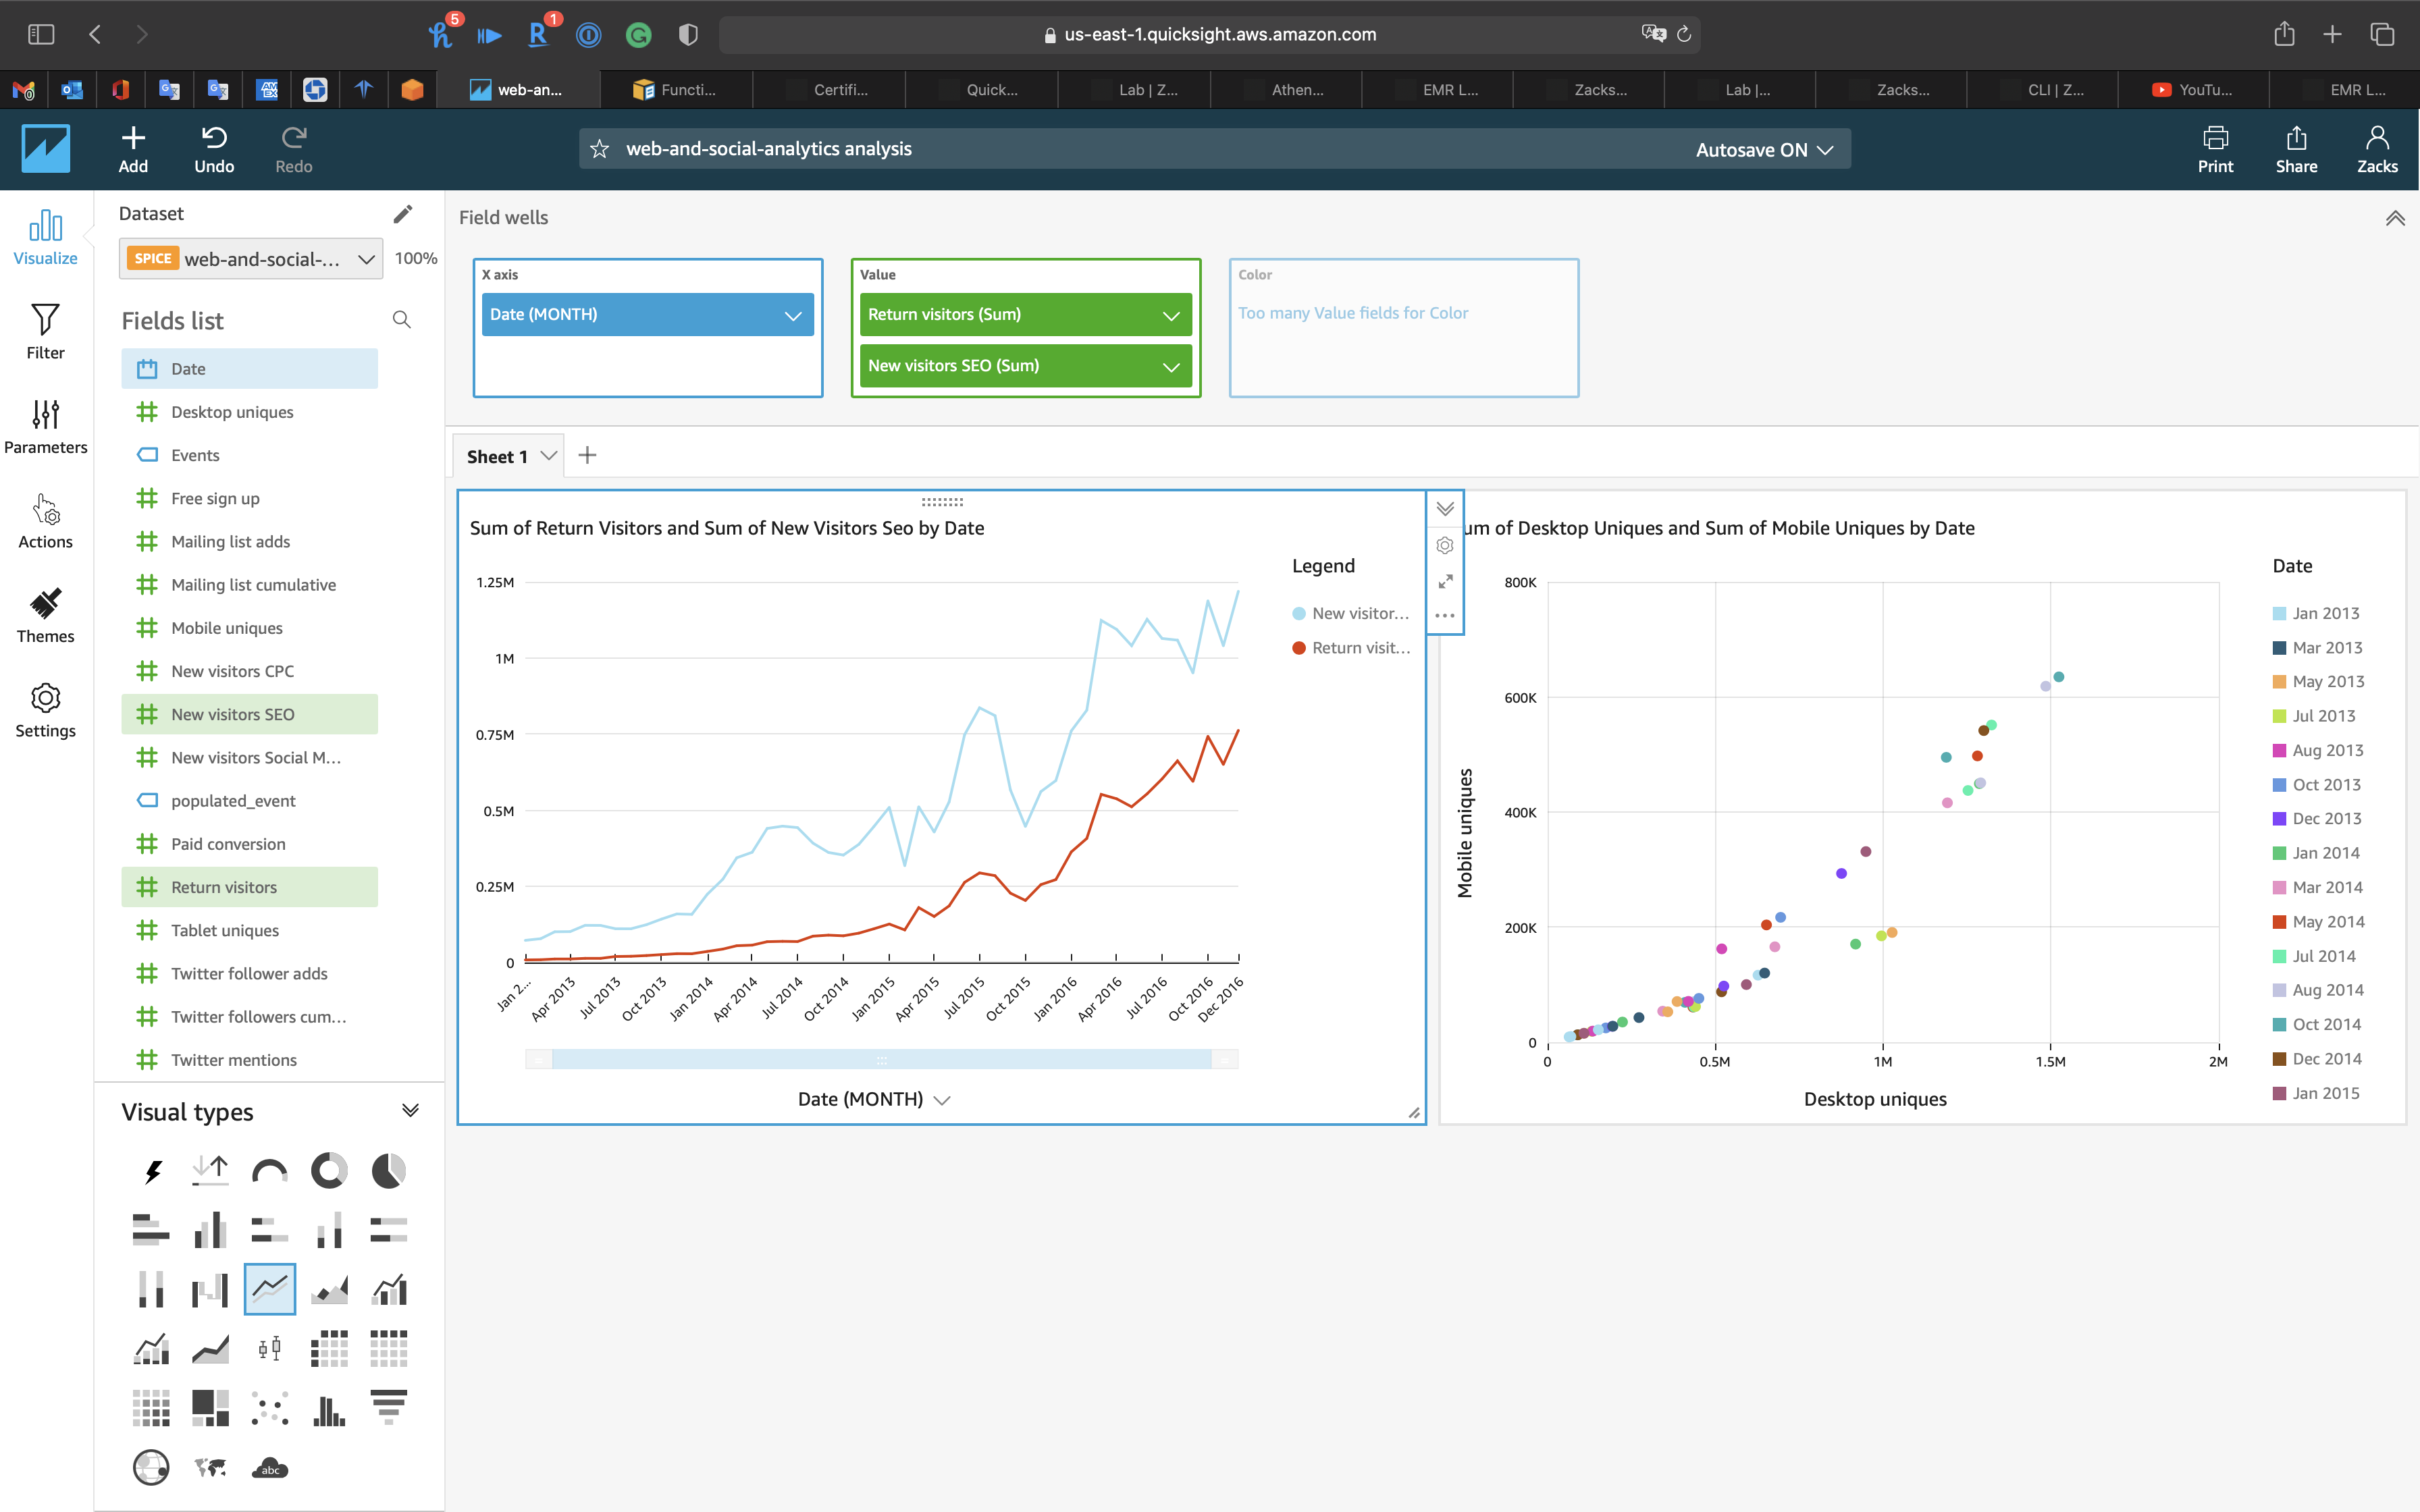Click the Undo button

(214, 149)
